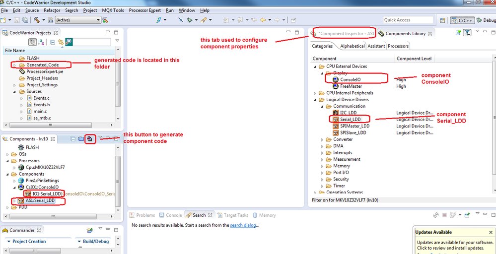Switch to the Debug perspective

point(486,20)
